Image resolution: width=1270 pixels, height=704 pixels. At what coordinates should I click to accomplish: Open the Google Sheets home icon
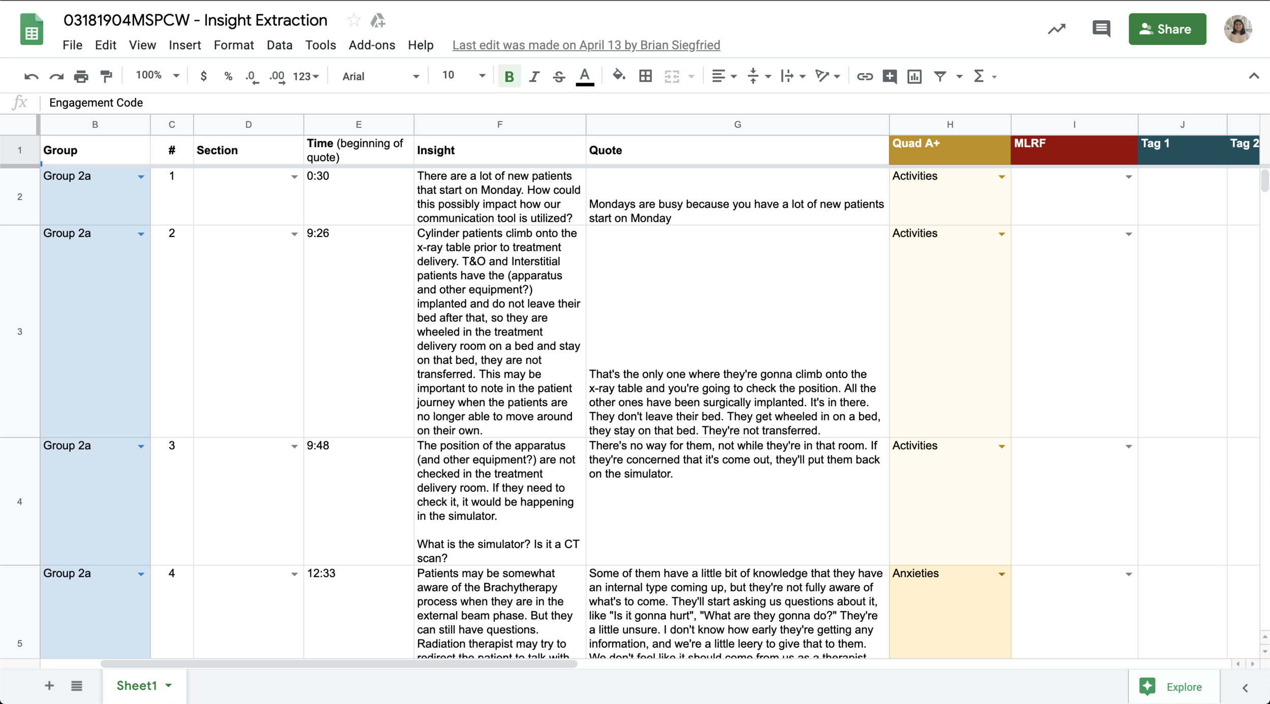pyautogui.click(x=31, y=29)
